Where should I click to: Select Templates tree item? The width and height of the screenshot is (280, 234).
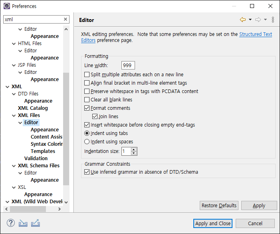click(43, 151)
